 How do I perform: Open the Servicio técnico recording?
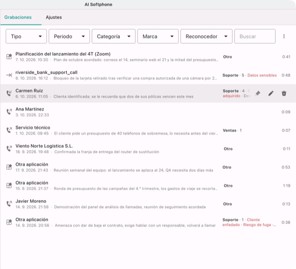point(148,130)
